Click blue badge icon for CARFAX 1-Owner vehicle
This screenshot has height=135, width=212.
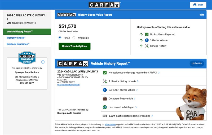tap(105, 90)
